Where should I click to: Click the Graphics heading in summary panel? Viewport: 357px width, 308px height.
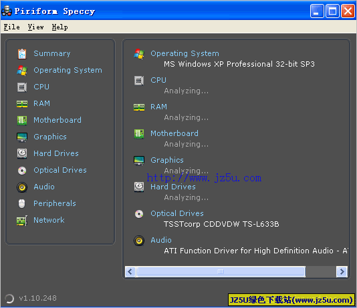coord(167,160)
